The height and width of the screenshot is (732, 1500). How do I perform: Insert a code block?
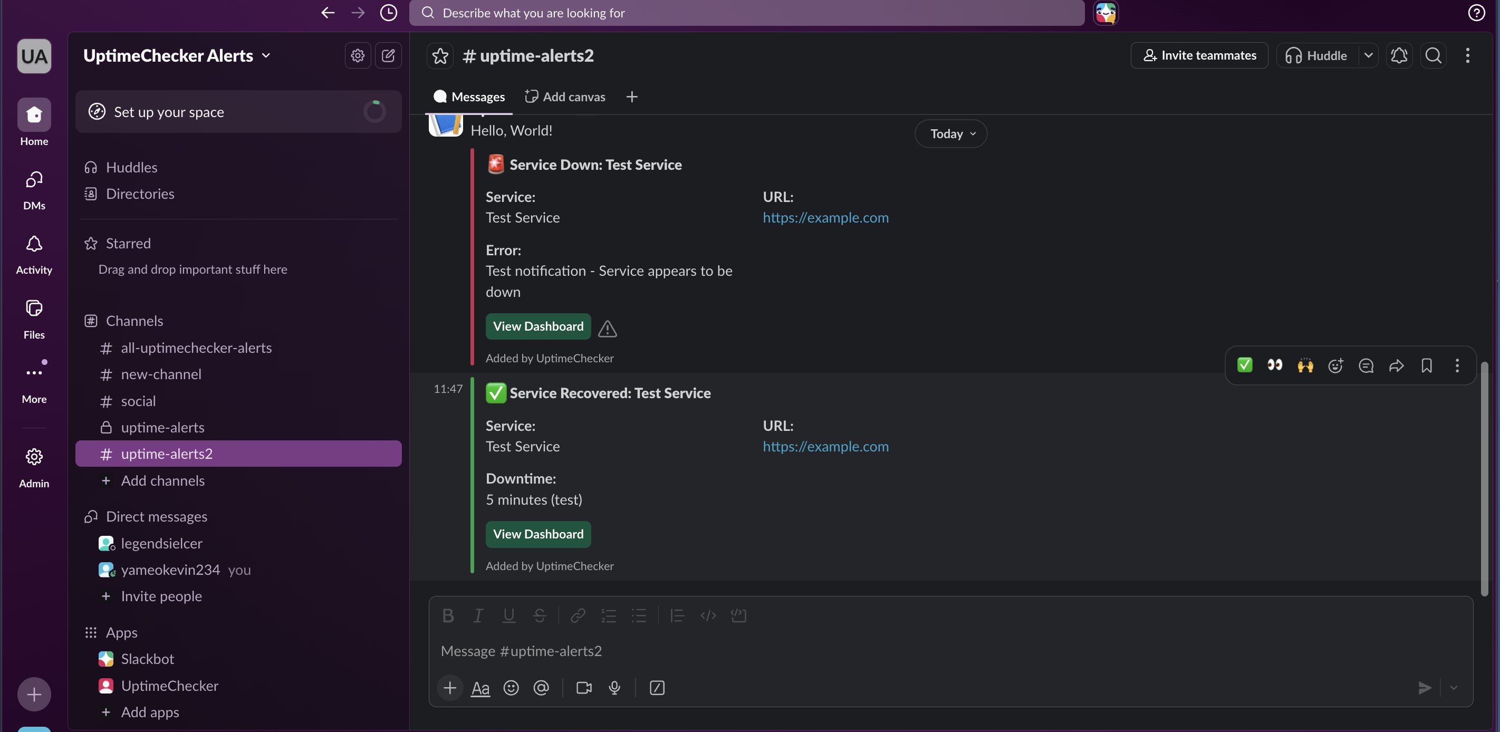coord(738,615)
